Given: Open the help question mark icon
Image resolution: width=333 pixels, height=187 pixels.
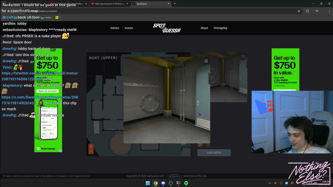Looking at the screenshot, I should tap(208, 145).
